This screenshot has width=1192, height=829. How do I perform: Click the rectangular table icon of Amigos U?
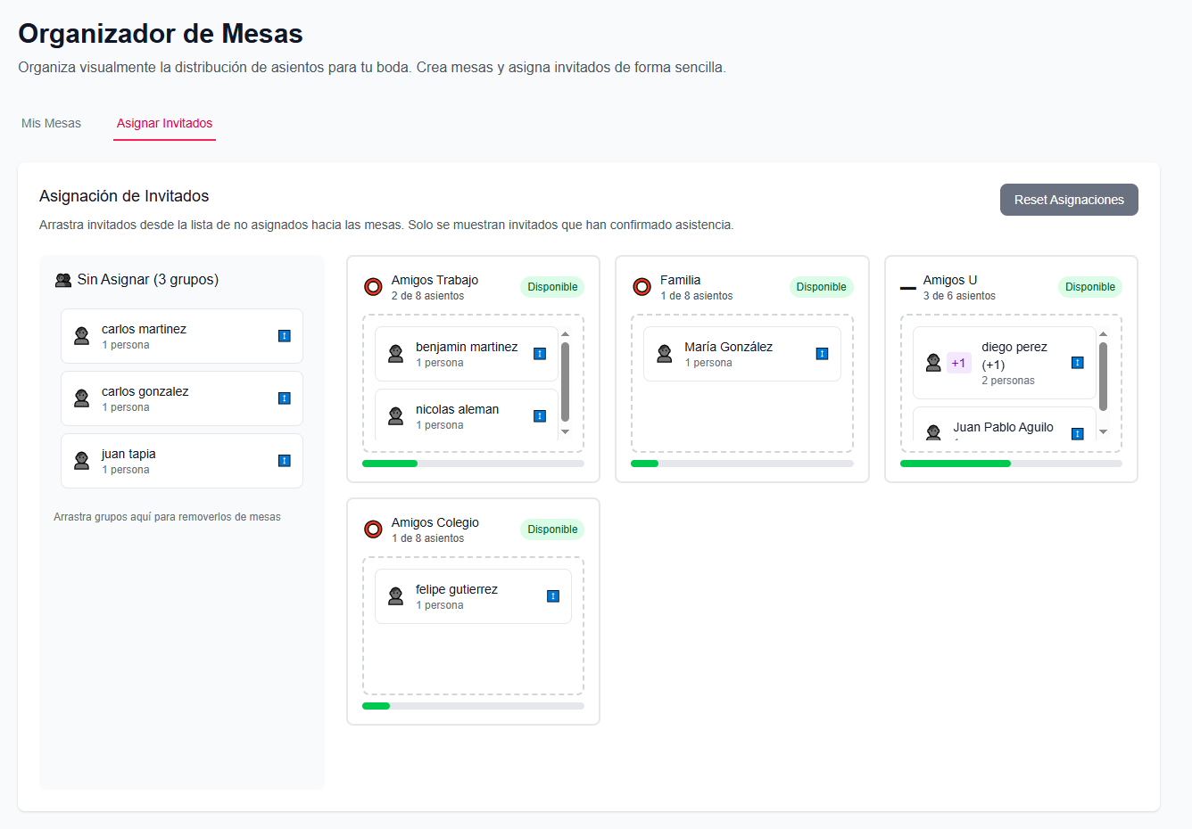point(908,288)
